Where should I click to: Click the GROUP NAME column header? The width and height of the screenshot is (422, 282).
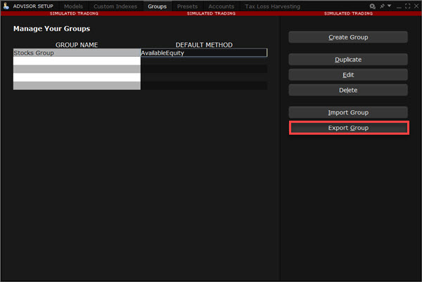tap(77, 44)
